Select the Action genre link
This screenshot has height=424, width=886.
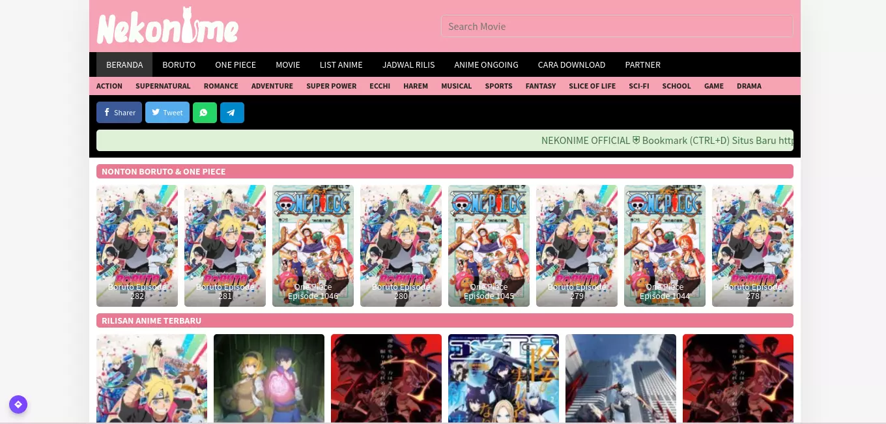(x=109, y=86)
